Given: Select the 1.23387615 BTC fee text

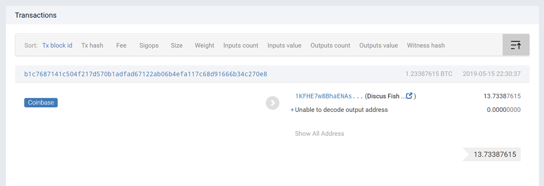Looking at the screenshot, I should (429, 74).
